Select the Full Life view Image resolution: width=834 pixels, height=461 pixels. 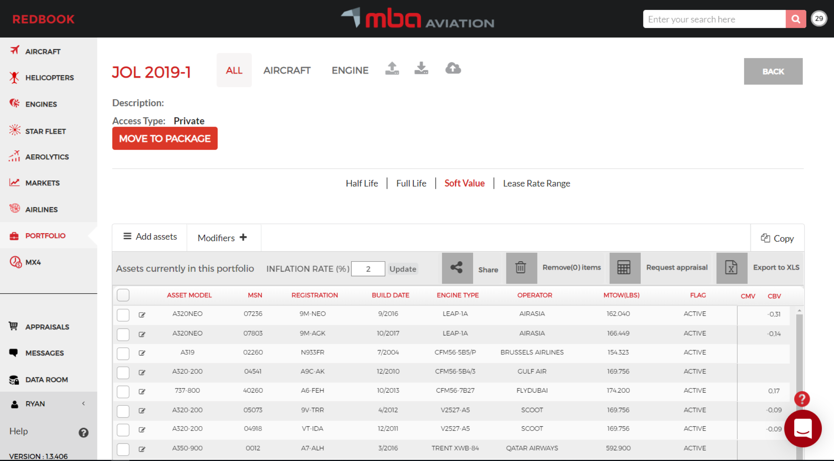coord(411,183)
